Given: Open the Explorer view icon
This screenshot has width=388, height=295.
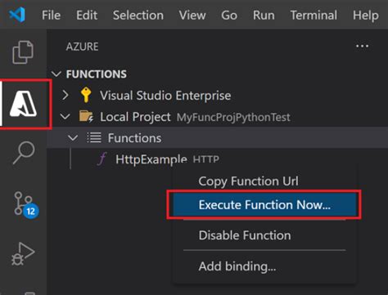Looking at the screenshot, I should pos(23,52).
